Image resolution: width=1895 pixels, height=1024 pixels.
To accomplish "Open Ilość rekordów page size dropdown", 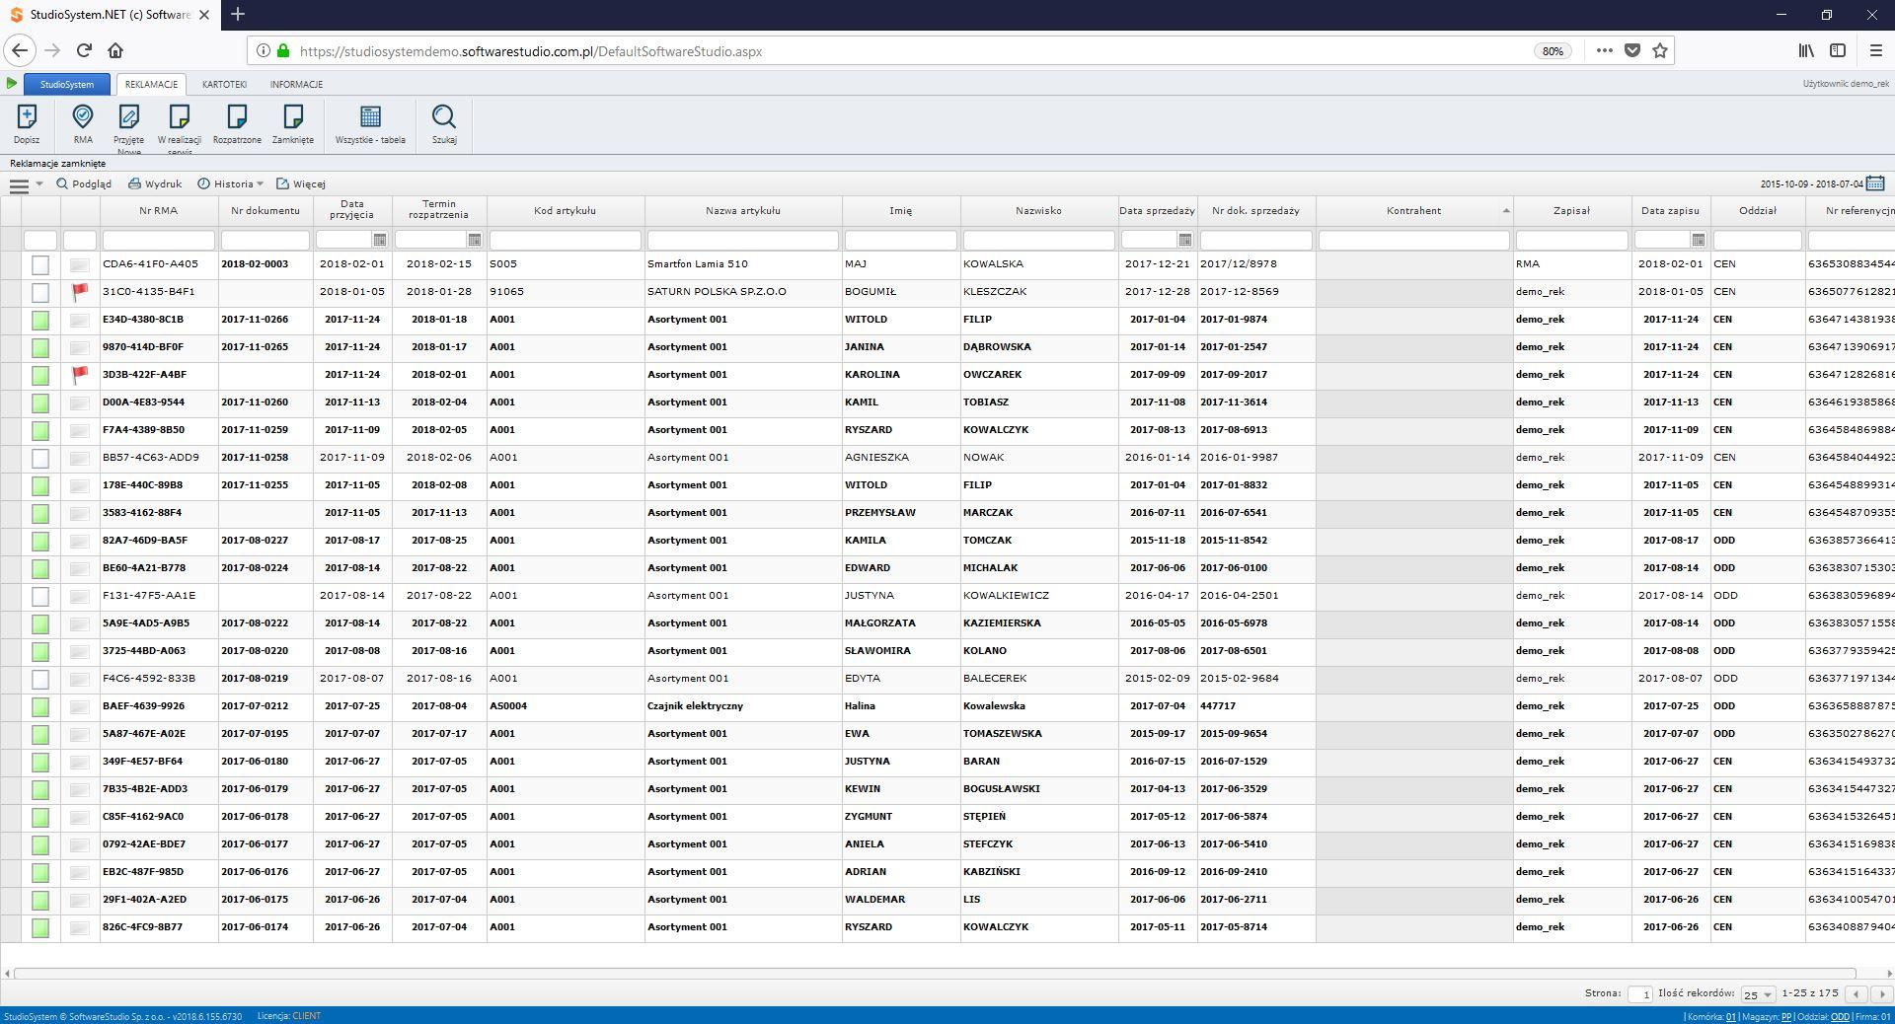I will (x=1758, y=994).
